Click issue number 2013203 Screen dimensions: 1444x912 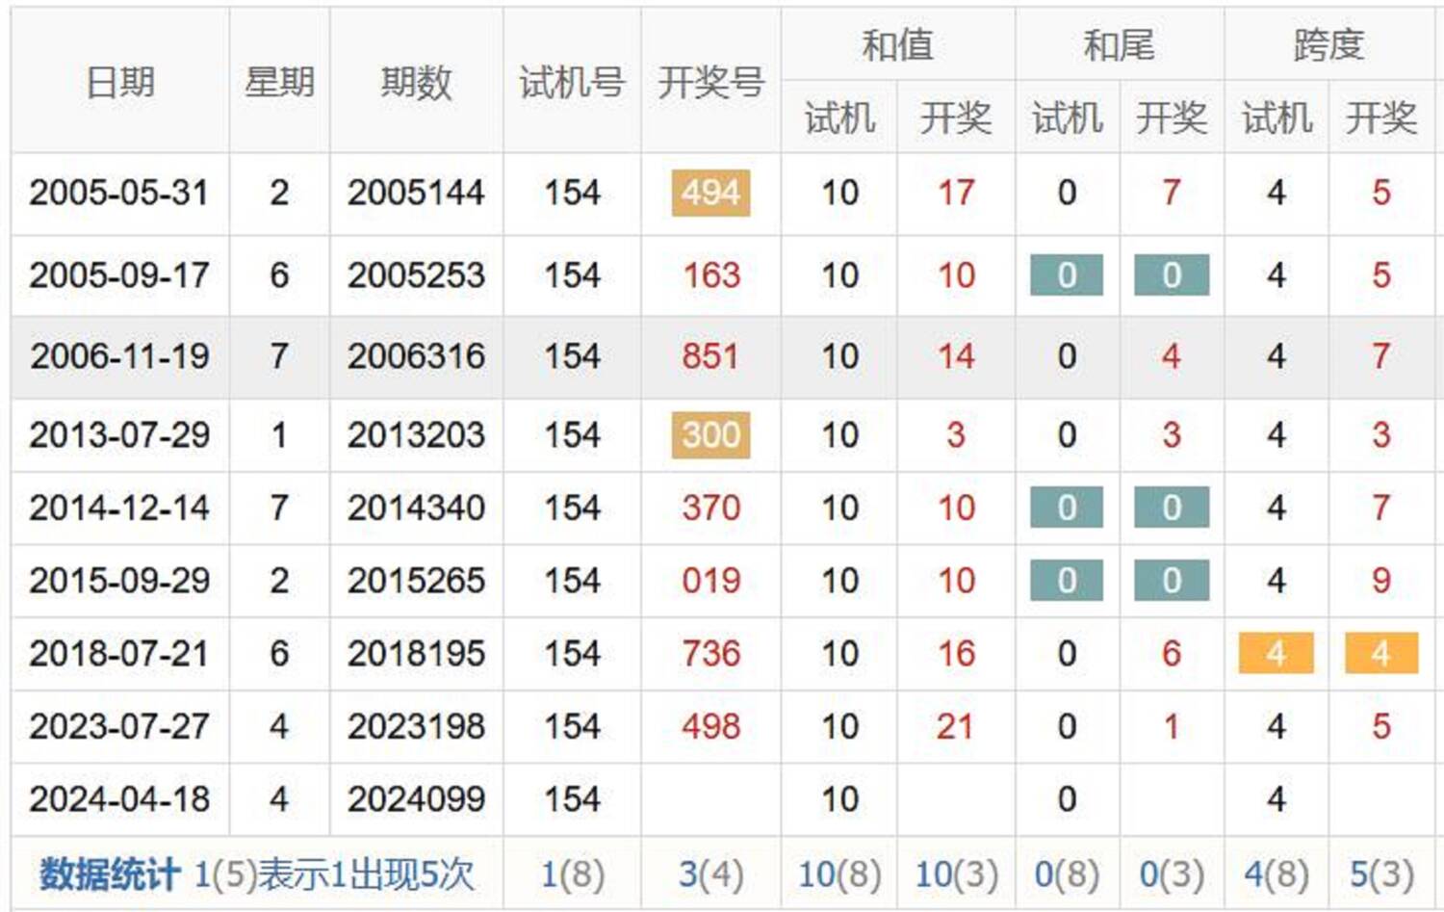416,435
